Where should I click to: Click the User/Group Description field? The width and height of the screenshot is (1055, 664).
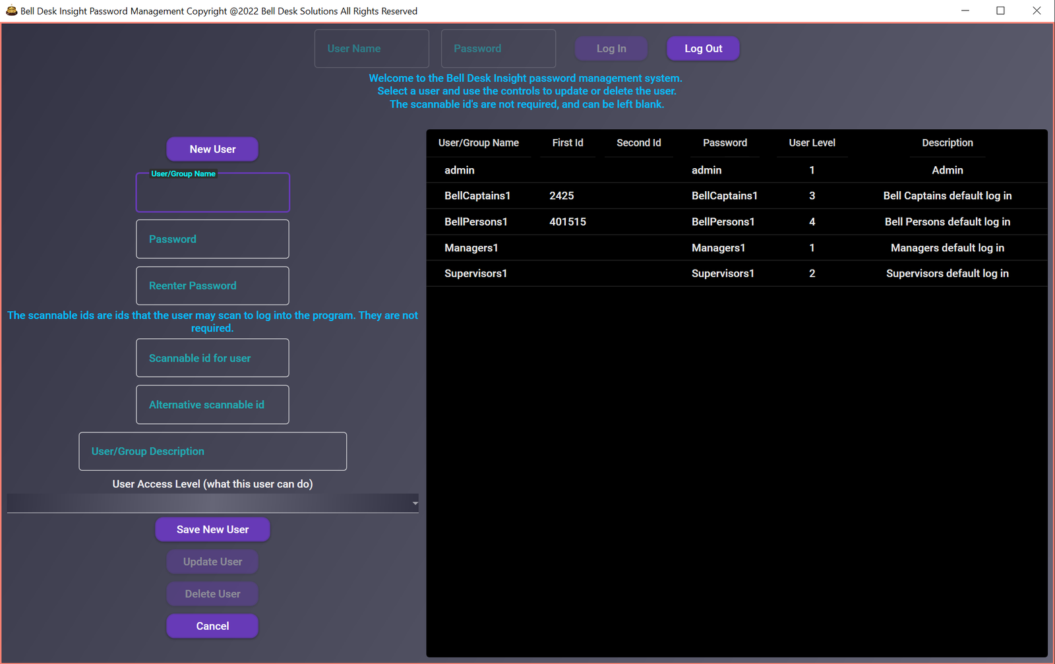coord(212,451)
